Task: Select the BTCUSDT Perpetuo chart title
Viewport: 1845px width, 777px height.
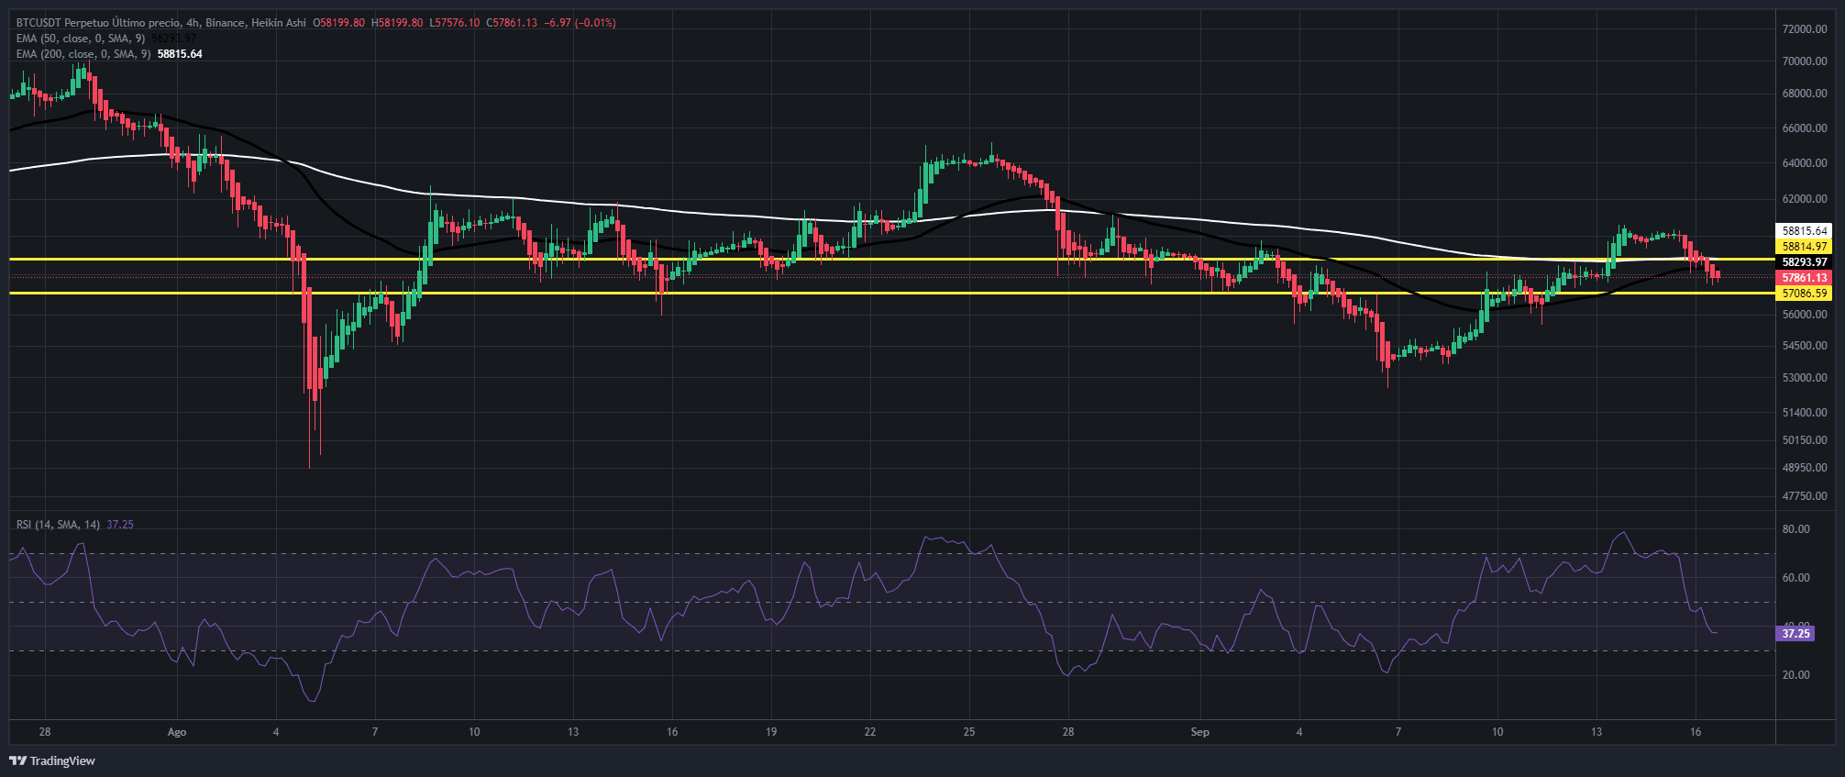Action: tap(160, 23)
